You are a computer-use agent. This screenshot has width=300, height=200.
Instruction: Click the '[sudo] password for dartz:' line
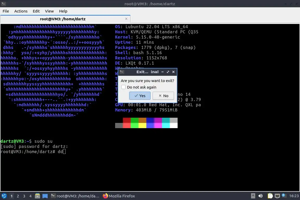34,146
